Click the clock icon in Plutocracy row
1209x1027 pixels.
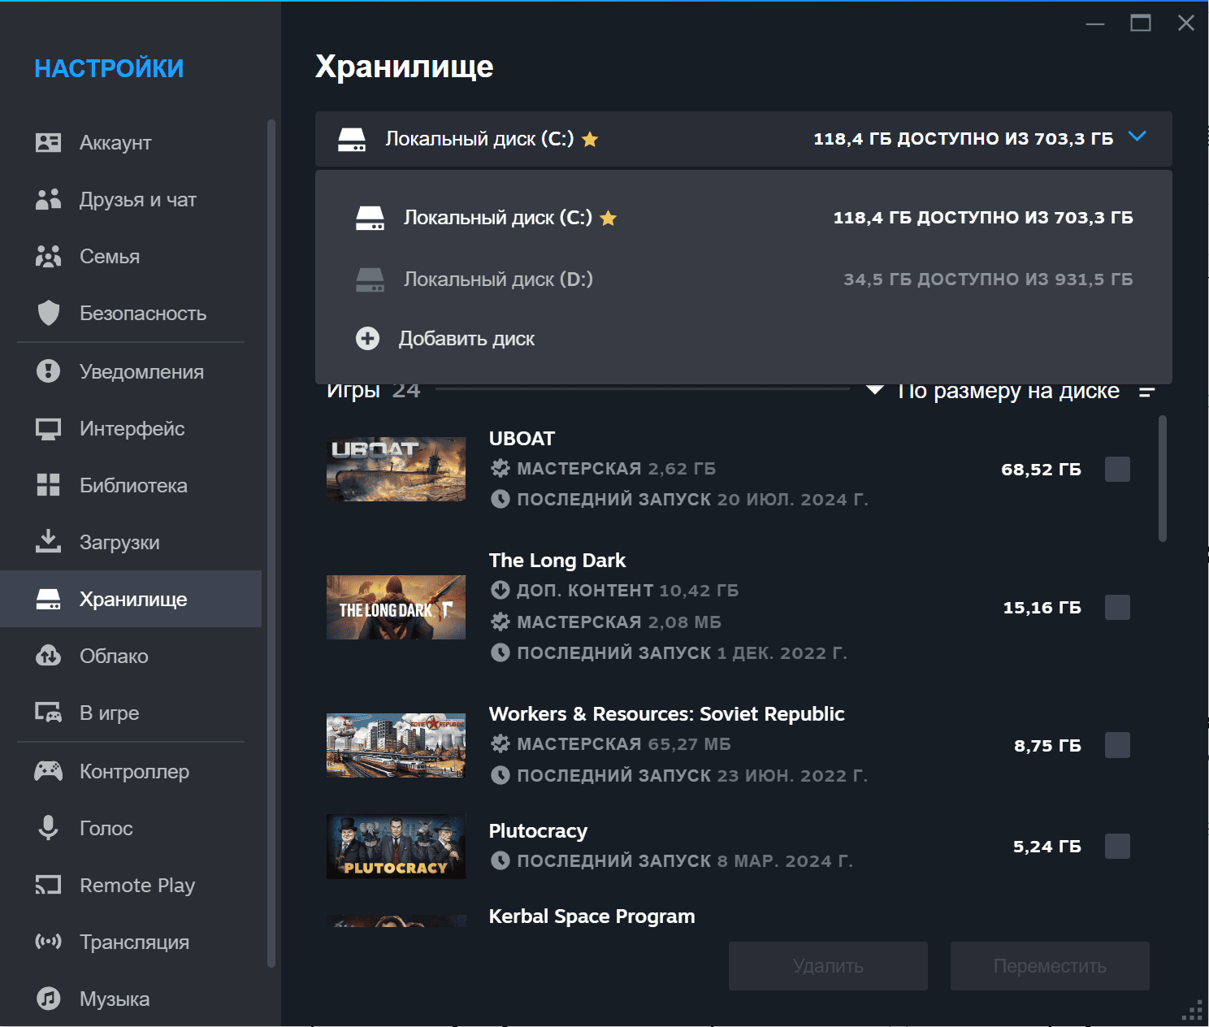500,860
